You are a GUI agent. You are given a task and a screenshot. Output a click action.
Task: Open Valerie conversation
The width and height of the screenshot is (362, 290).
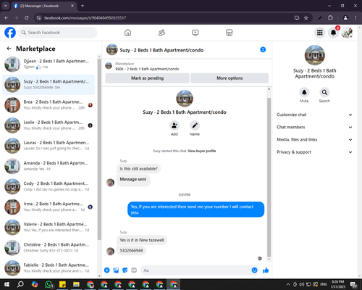tap(49, 227)
